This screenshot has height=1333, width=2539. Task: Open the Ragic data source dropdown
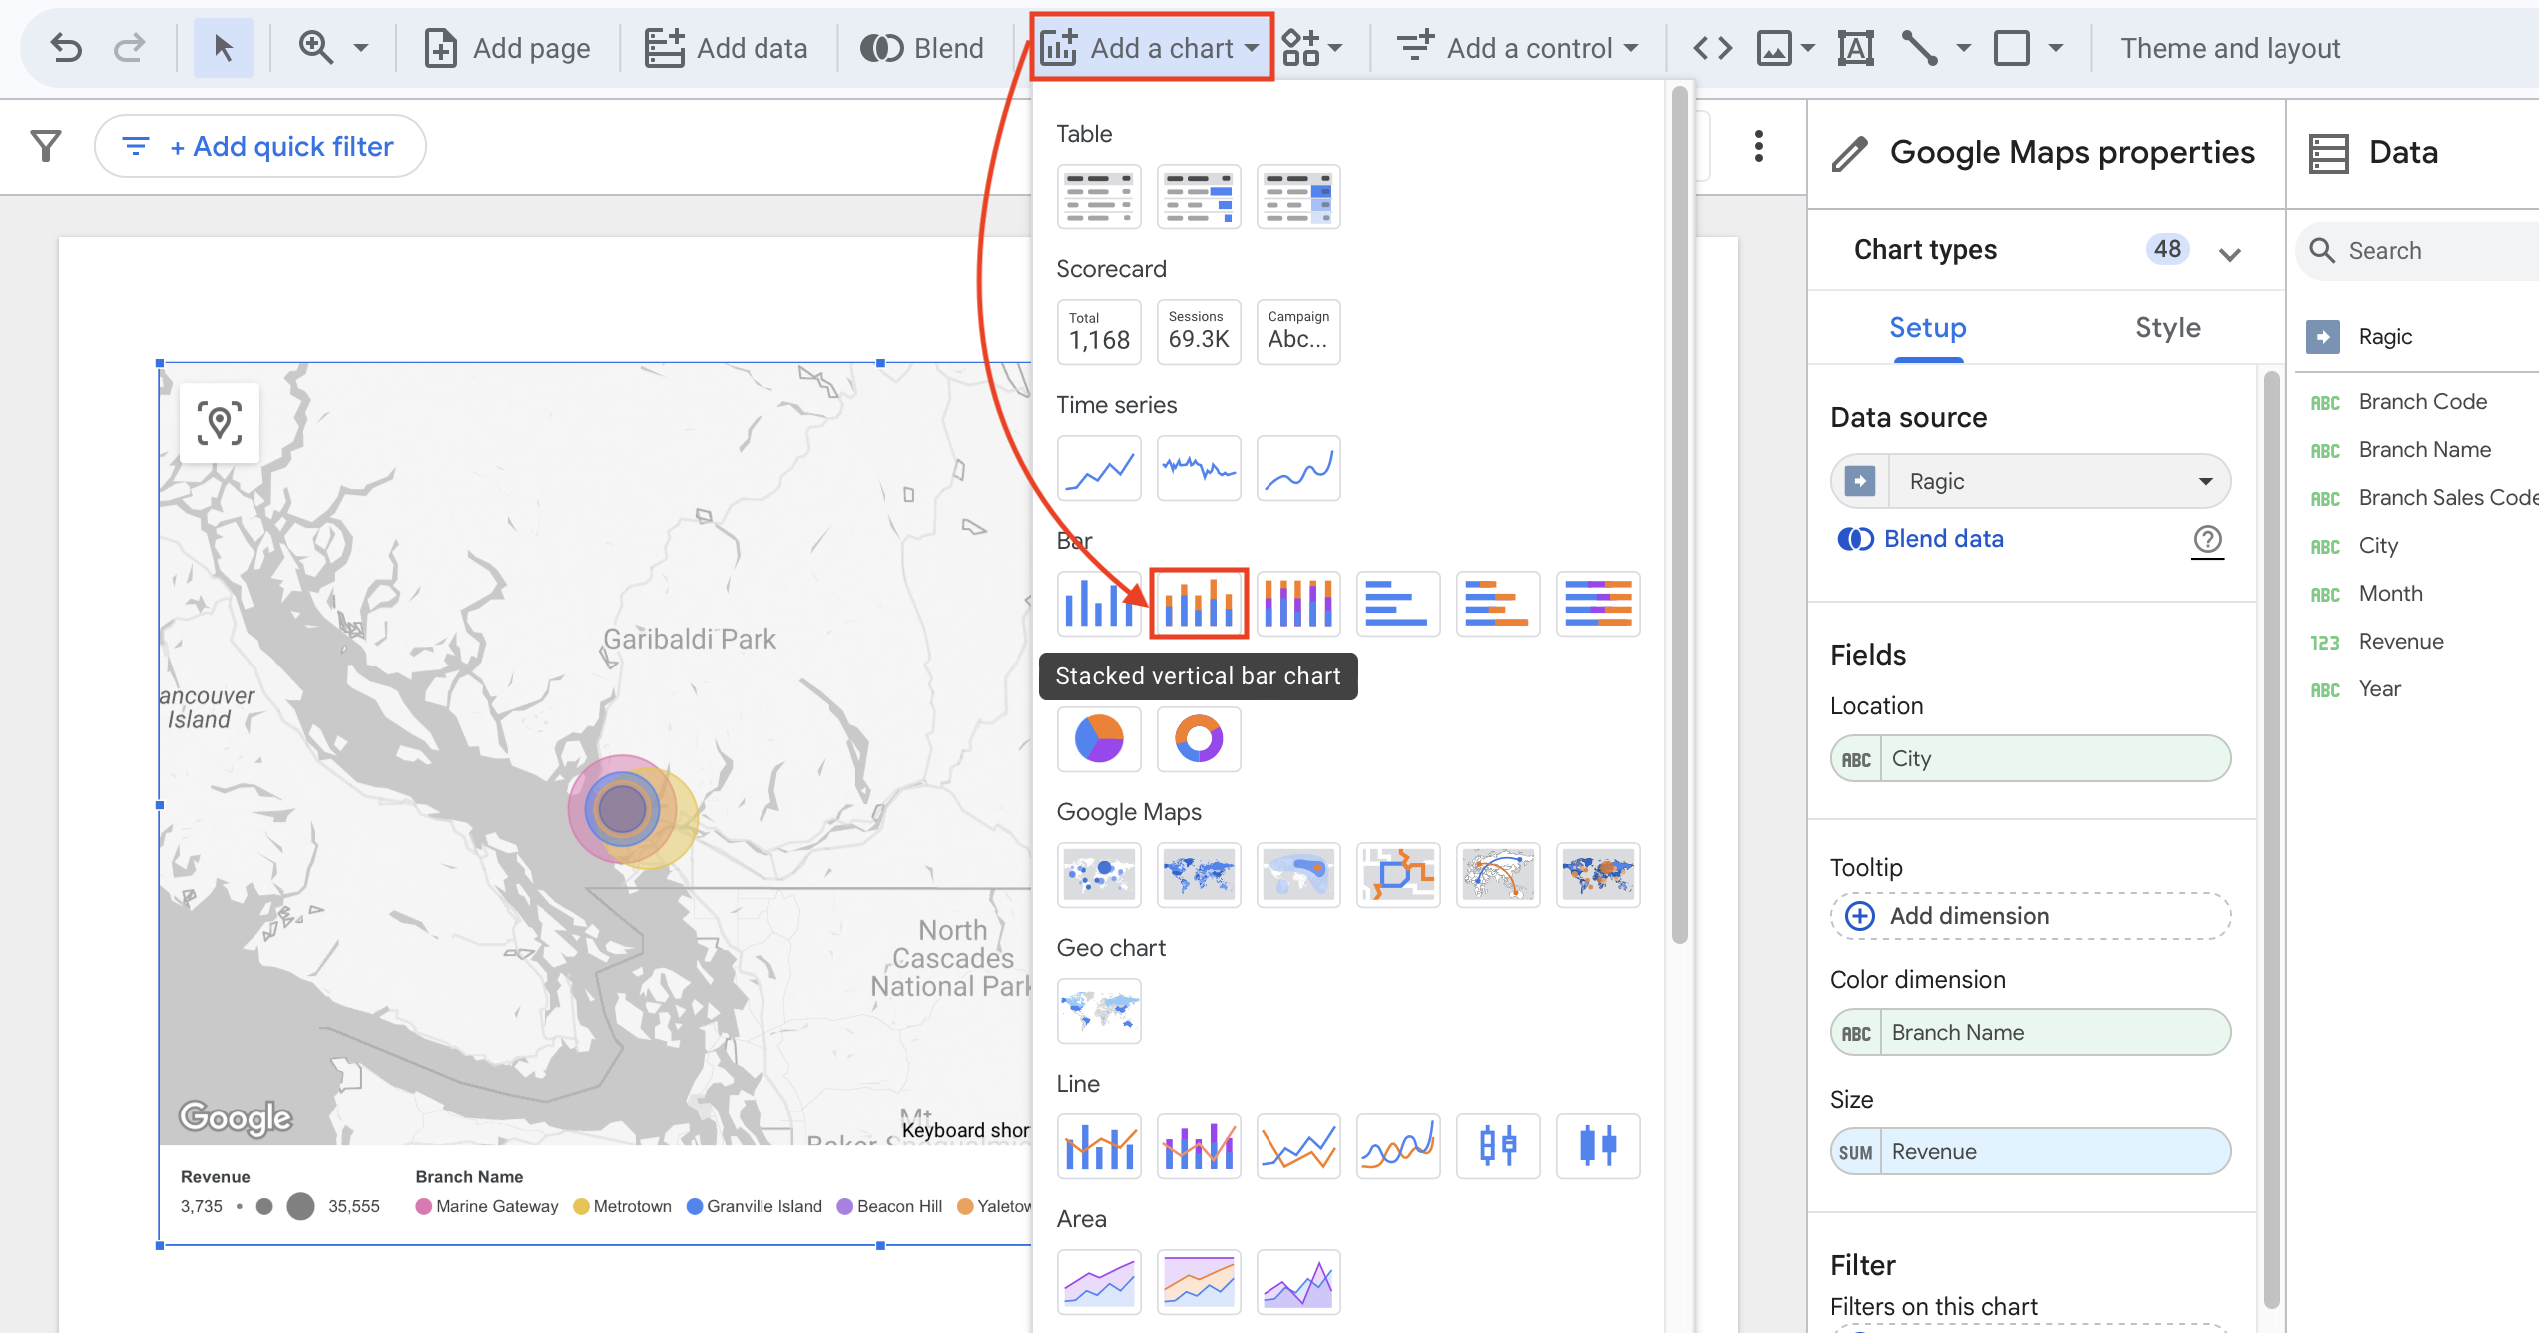(x=2030, y=482)
